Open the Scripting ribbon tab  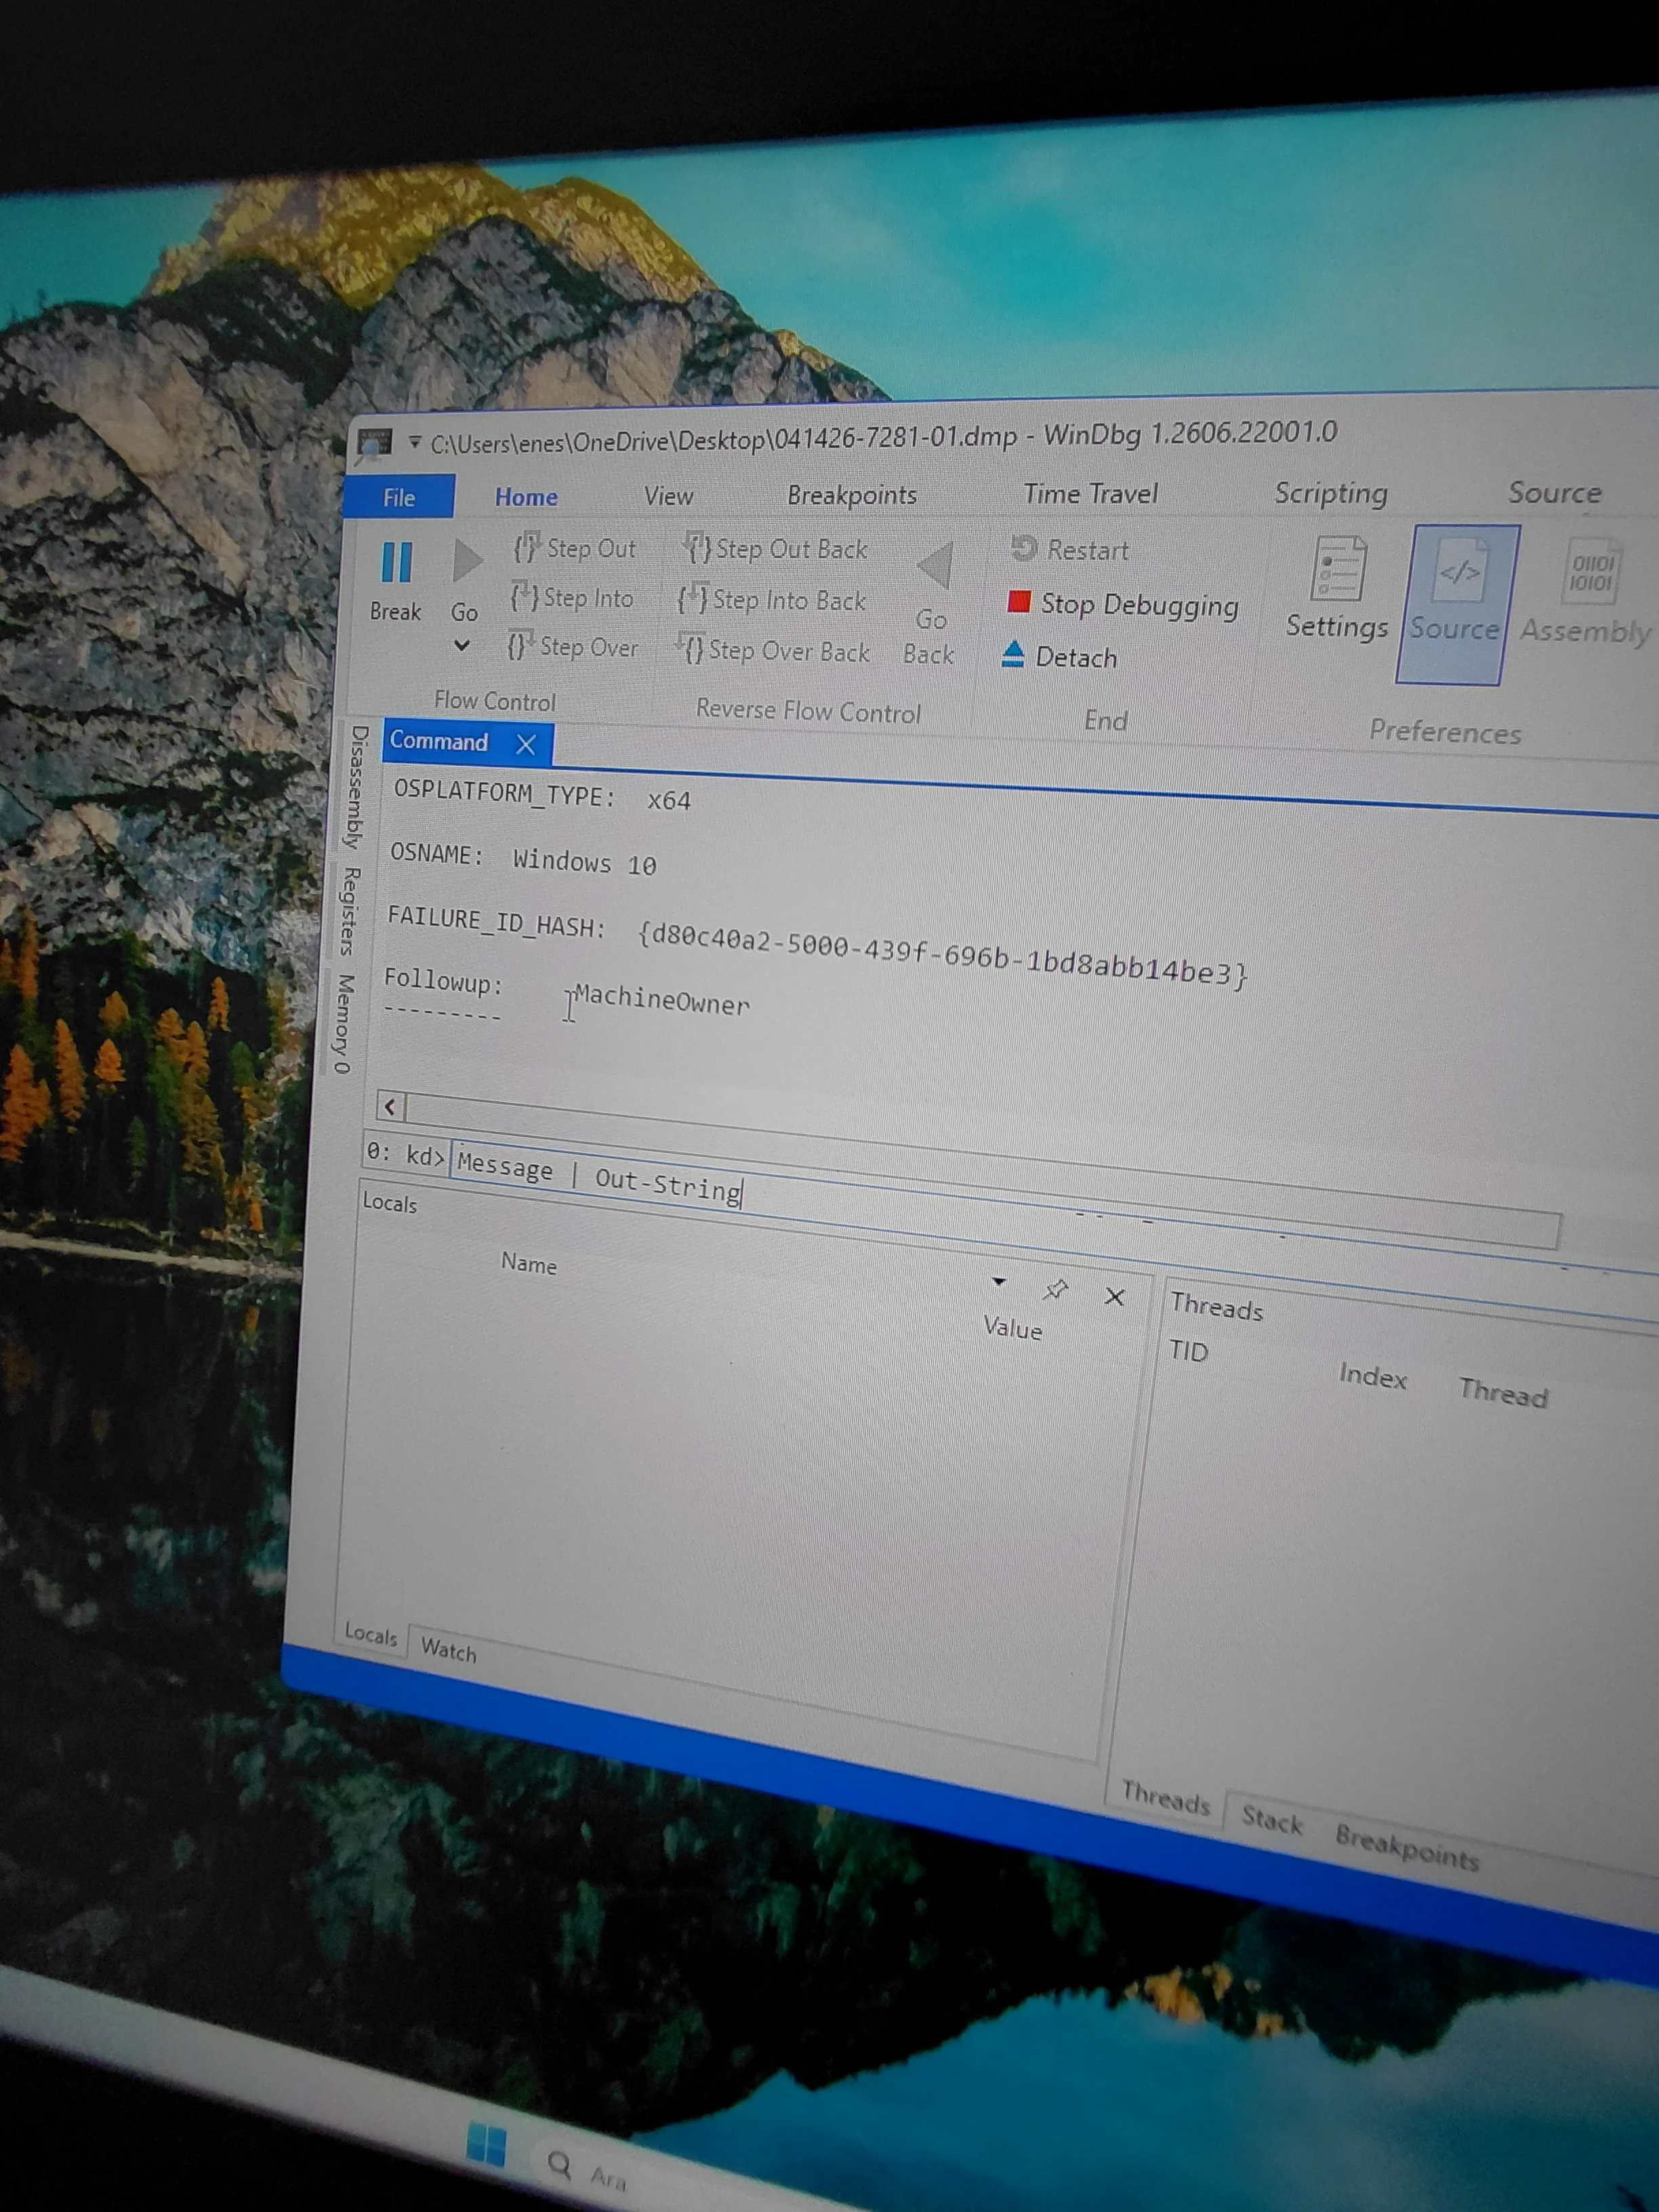pyautogui.click(x=1331, y=493)
